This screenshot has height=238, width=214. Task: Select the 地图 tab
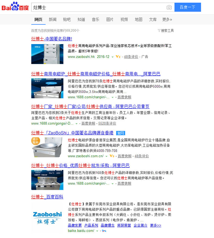tap(139, 19)
